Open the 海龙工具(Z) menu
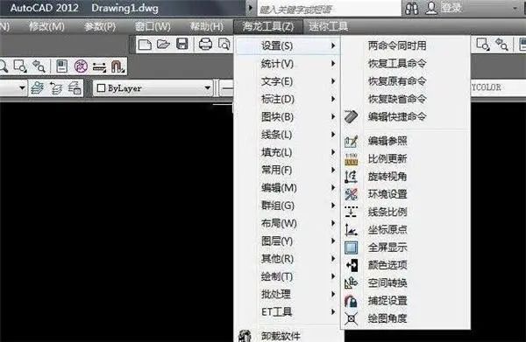This screenshot has width=526, height=342. click(x=268, y=26)
